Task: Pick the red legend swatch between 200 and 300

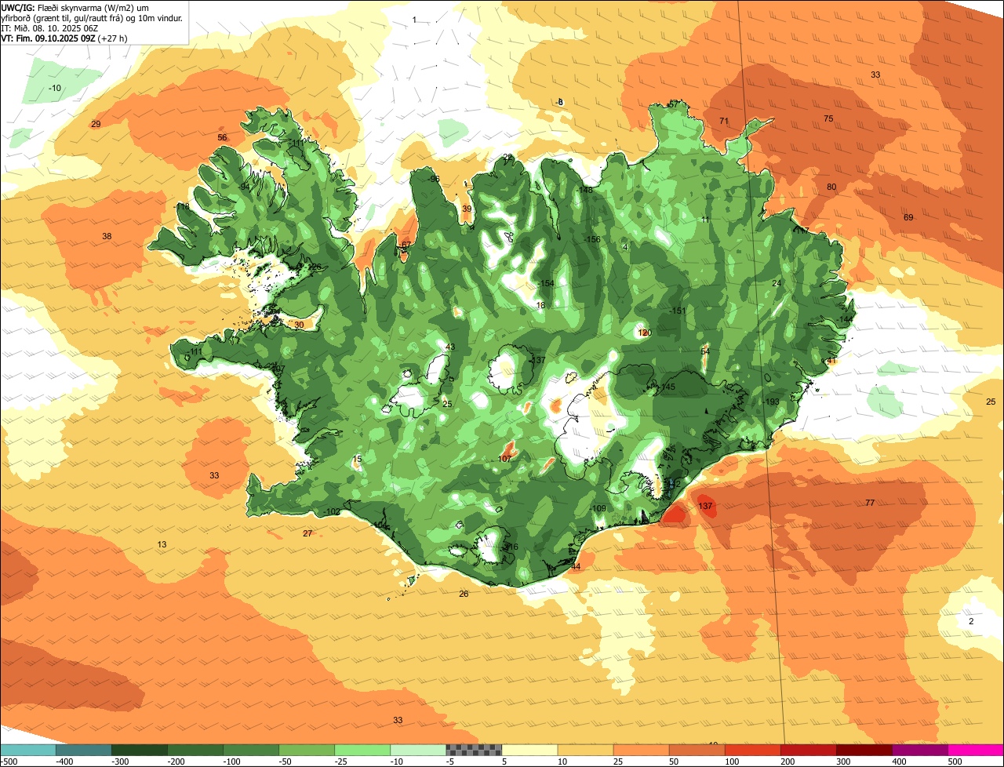Action: 808,750
